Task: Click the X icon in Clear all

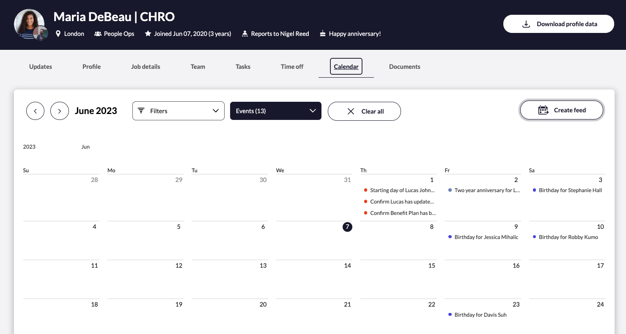Action: tap(351, 111)
